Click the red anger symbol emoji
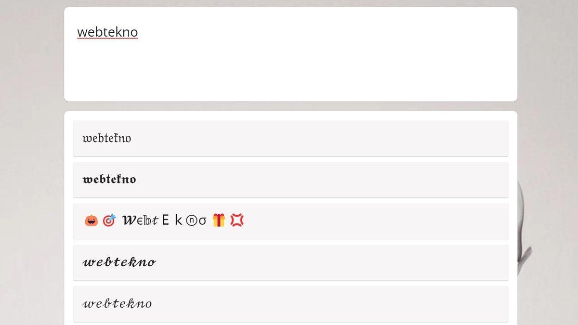The width and height of the screenshot is (578, 325). tap(237, 221)
